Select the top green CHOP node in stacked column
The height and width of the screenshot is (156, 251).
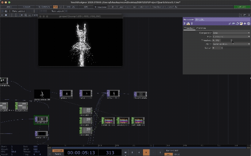click(x=86, y=111)
